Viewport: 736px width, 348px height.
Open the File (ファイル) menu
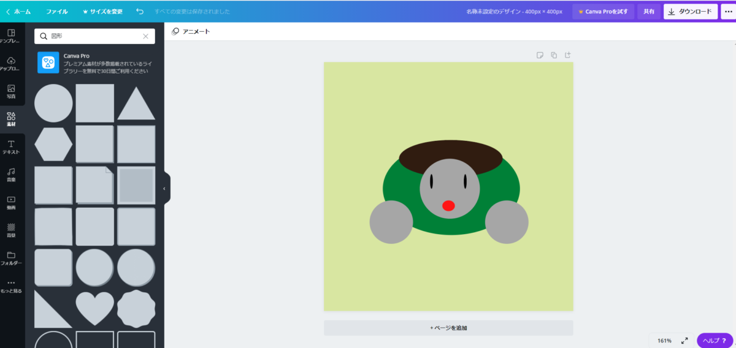pyautogui.click(x=57, y=11)
